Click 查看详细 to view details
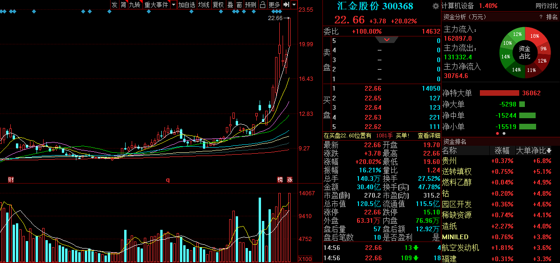The height and width of the screenshot is (263, 560). click(429, 135)
